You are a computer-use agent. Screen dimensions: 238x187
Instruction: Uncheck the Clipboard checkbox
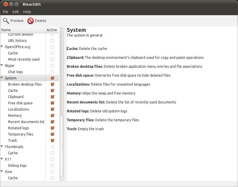pos(52,97)
